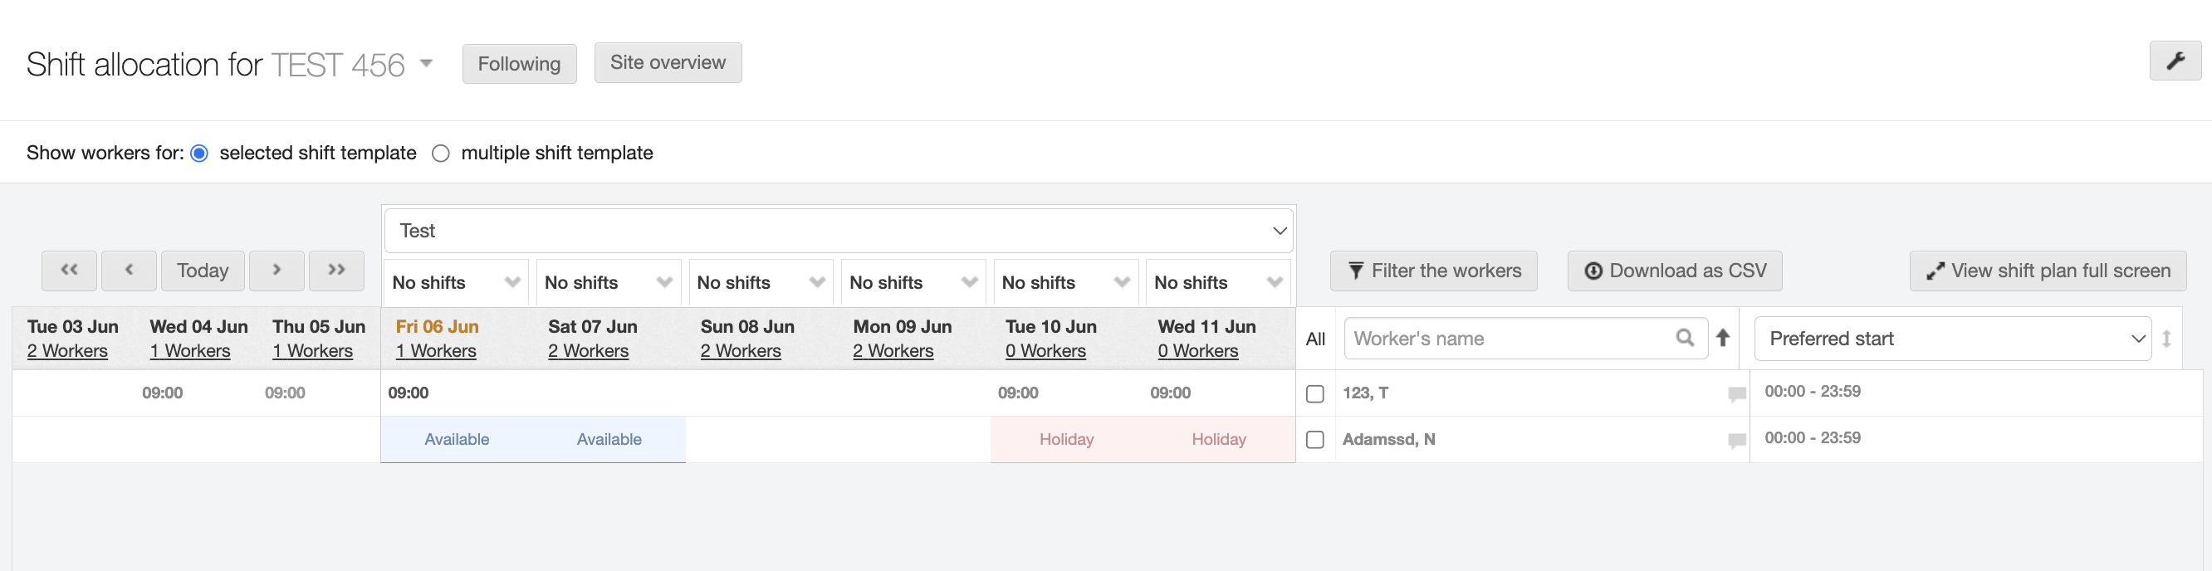
Task: Open the 'Test' shift template dropdown
Action: click(x=838, y=231)
